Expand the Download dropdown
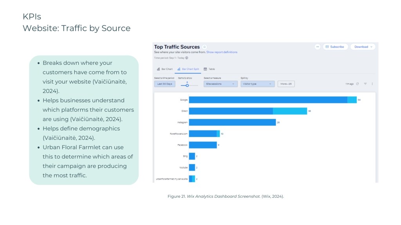The width and height of the screenshot is (401, 225). coord(363,47)
